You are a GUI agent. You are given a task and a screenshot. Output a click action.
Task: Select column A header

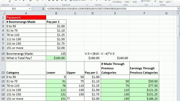[x=26, y=13]
